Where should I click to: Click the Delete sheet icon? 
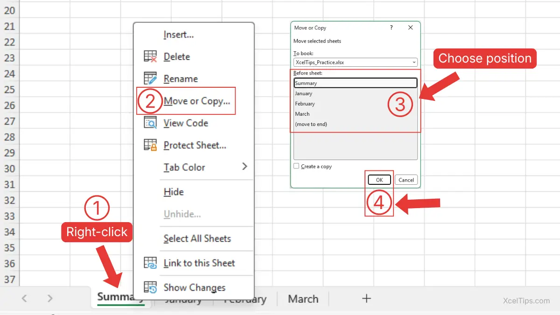click(150, 56)
